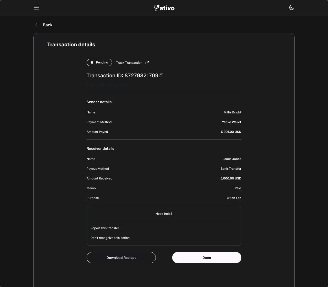The image size is (328, 287).
Task: Click the Pending status badge
Action: pyautogui.click(x=99, y=62)
